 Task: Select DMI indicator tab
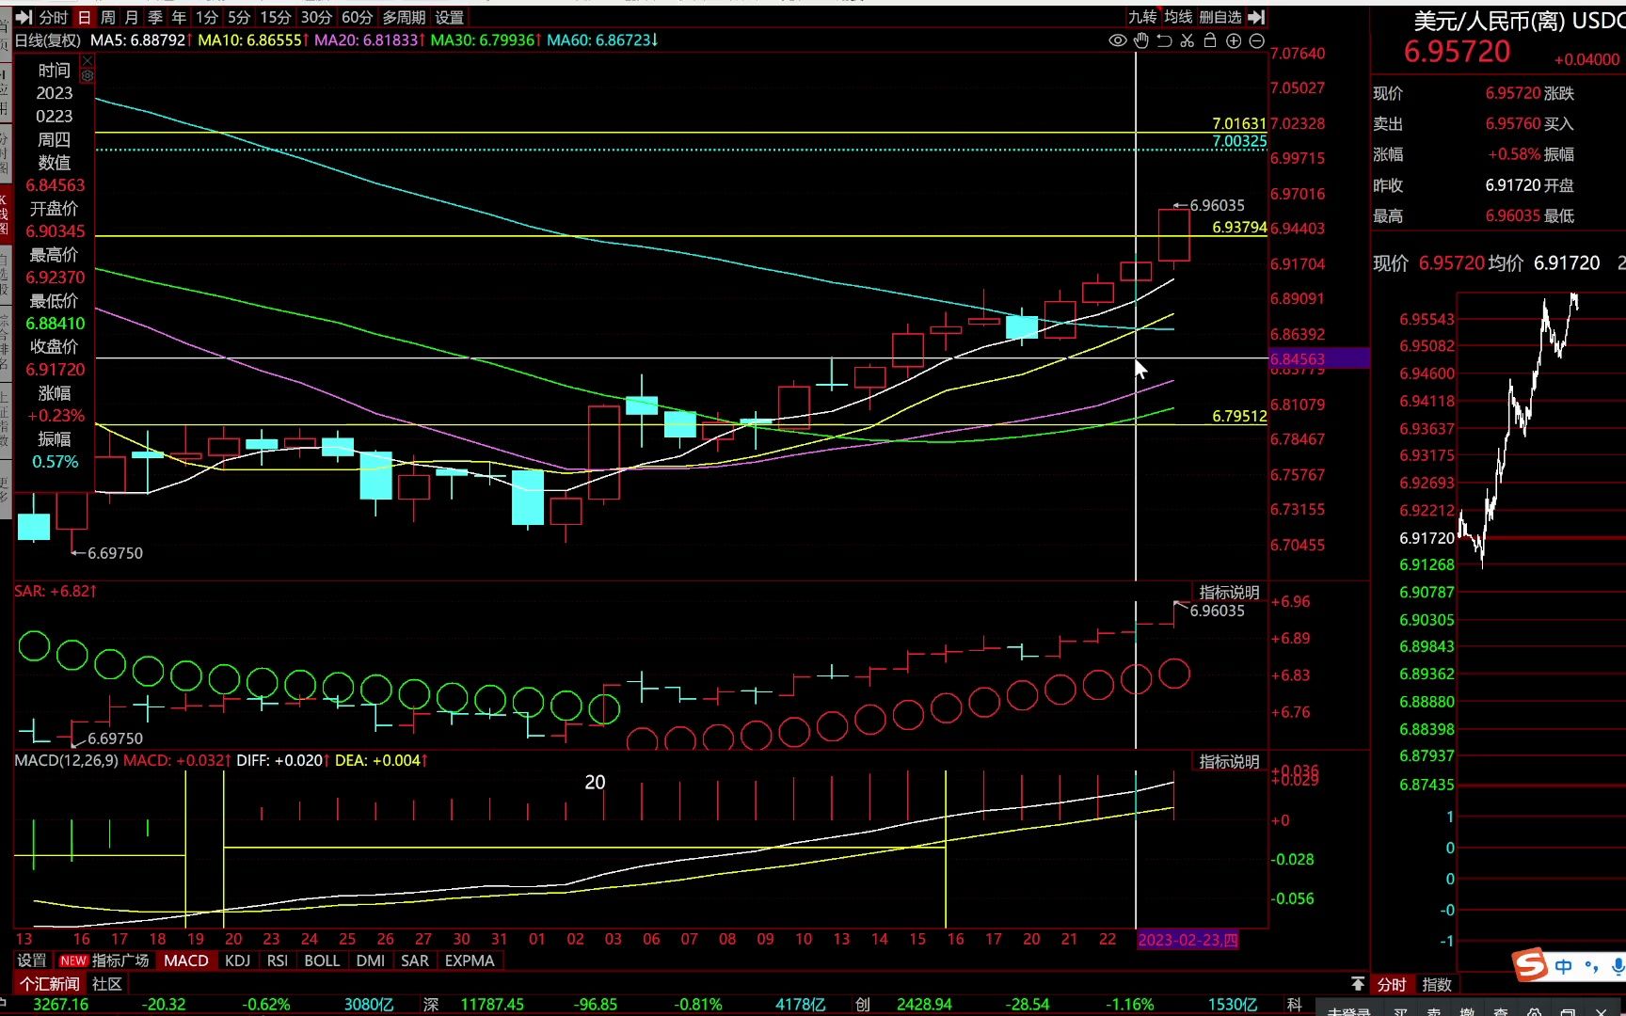371,960
